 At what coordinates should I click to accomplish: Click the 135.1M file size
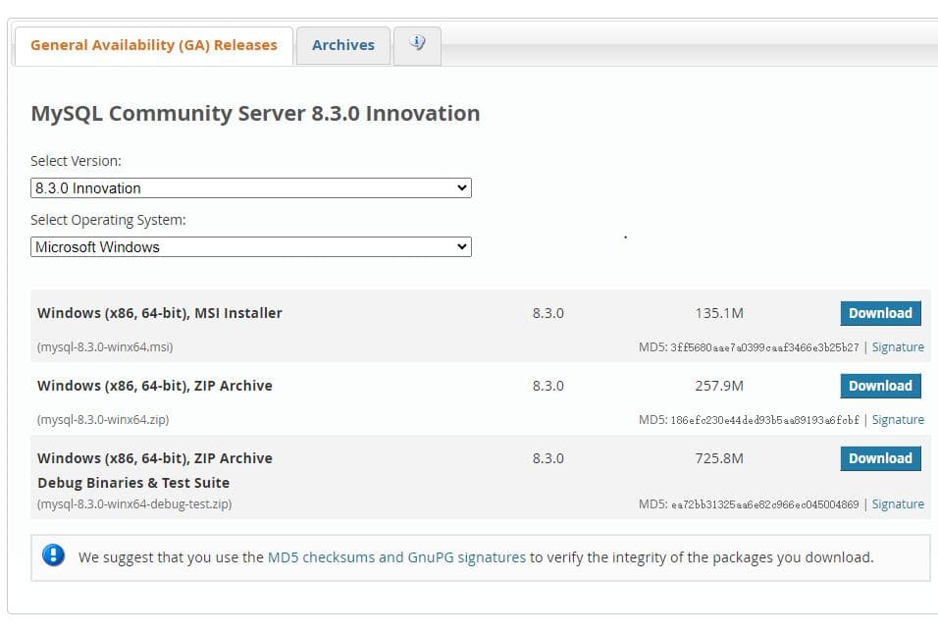tap(719, 313)
